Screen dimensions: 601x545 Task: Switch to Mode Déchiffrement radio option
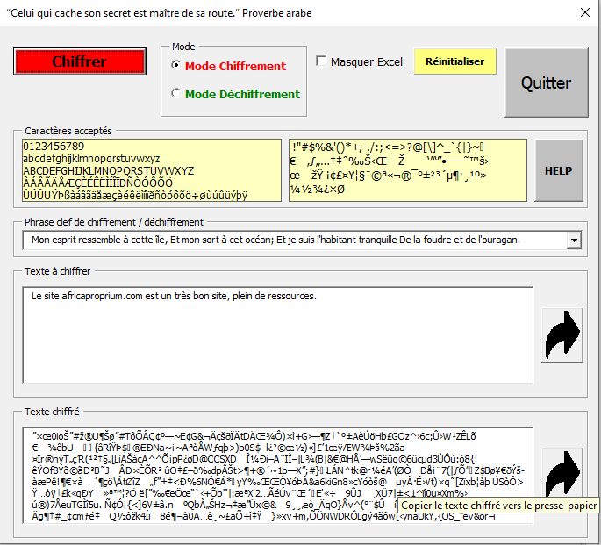pyautogui.click(x=176, y=94)
